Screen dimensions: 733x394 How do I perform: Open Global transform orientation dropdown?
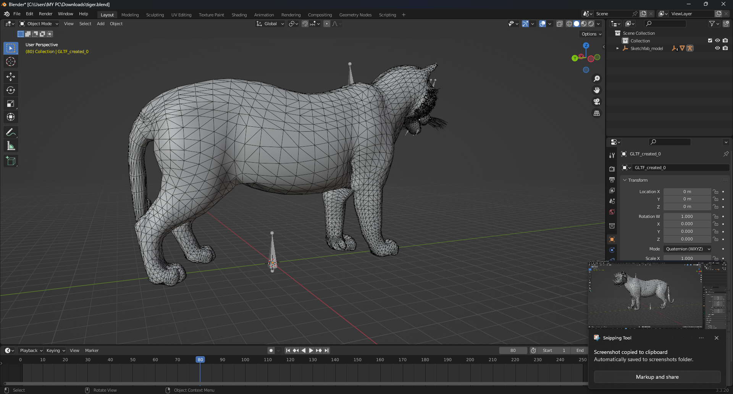270,24
